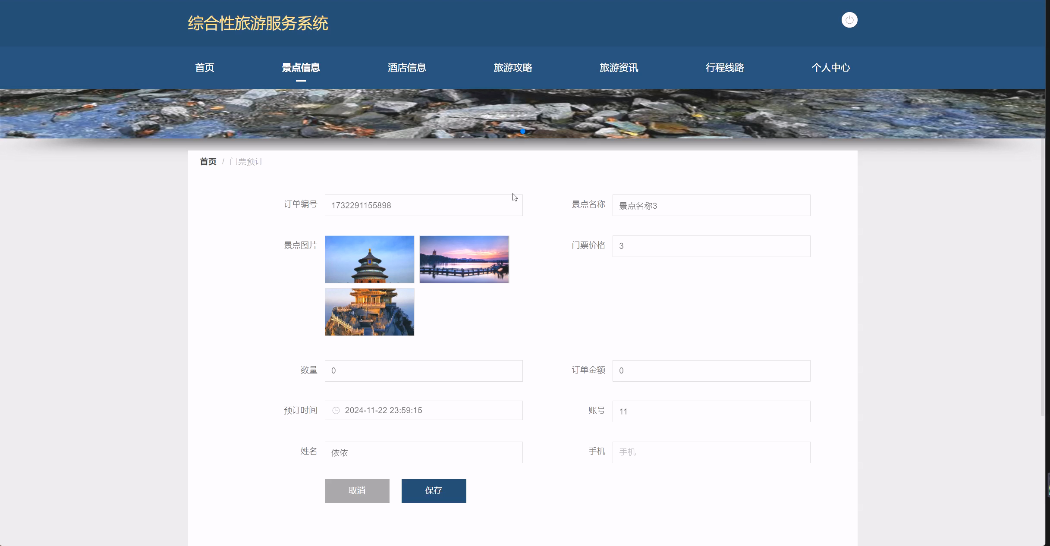1050x546 pixels.
Task: Click the 数量 input field
Action: coord(424,371)
